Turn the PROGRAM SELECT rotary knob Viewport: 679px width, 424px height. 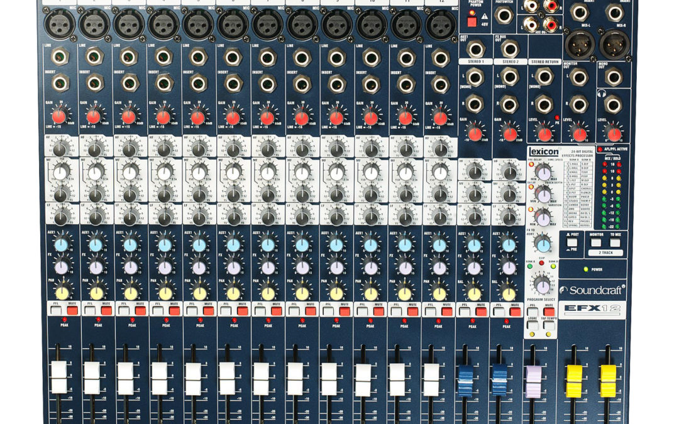(542, 285)
